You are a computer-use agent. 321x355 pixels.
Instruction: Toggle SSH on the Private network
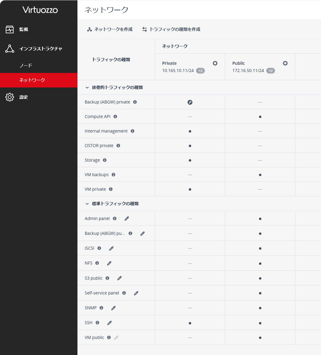[190, 323]
